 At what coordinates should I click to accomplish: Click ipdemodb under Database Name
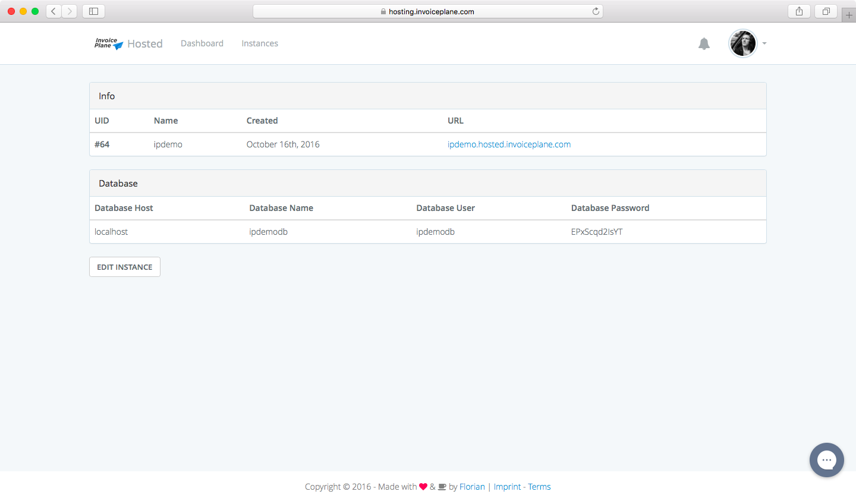tap(268, 232)
